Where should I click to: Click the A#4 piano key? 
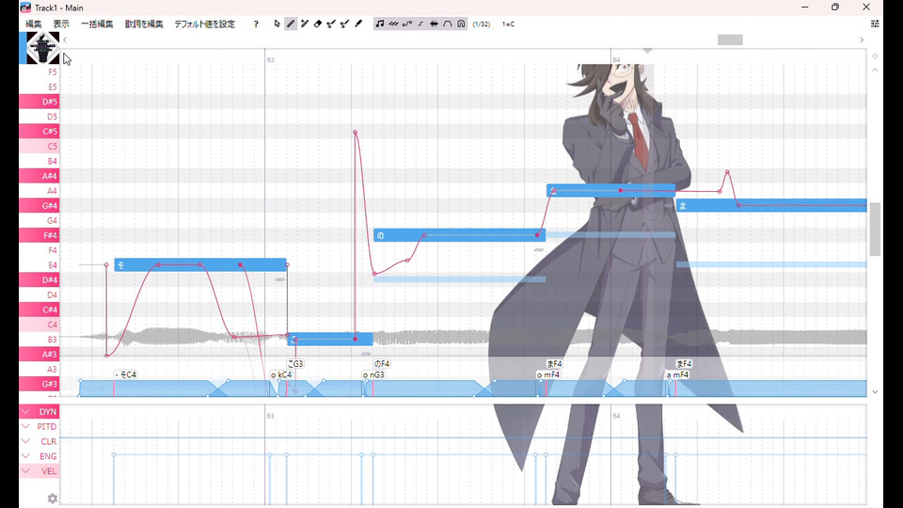(40, 176)
